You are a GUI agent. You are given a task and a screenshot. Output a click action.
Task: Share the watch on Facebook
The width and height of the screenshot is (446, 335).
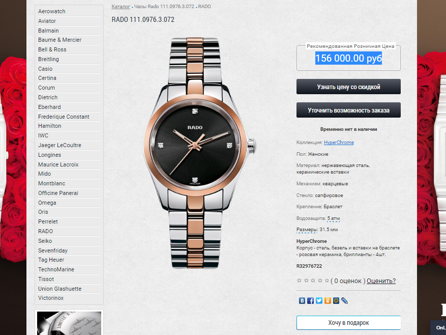[311, 300]
